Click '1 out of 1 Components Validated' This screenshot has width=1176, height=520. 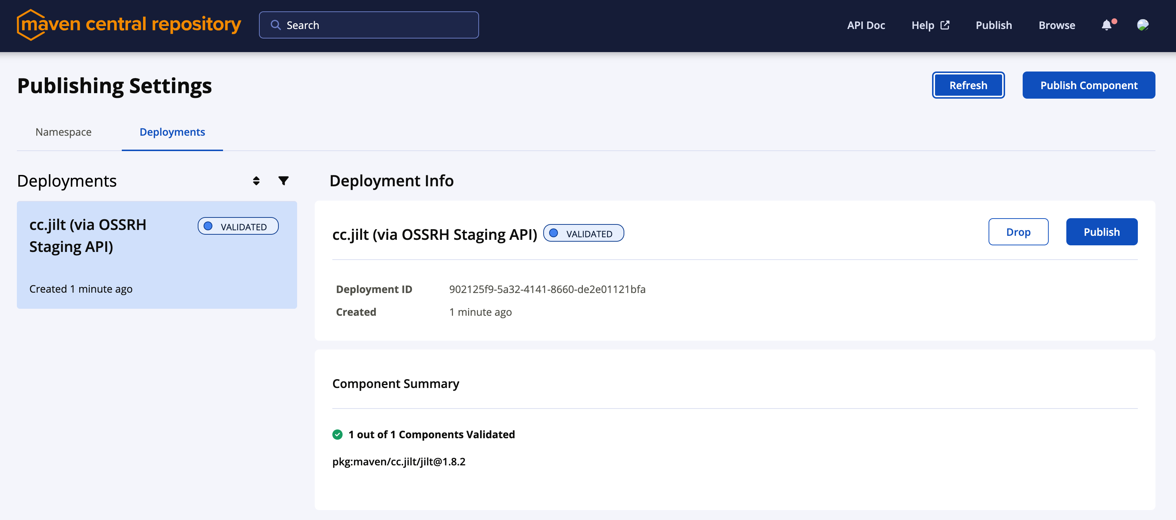pyautogui.click(x=431, y=434)
